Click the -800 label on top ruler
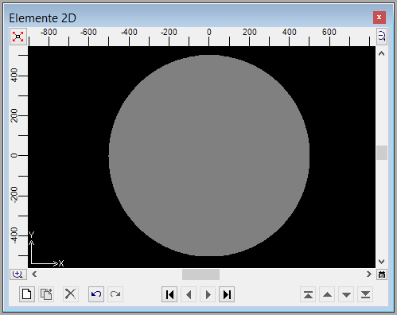Screen dimensions: 397x315 [x=49, y=32]
